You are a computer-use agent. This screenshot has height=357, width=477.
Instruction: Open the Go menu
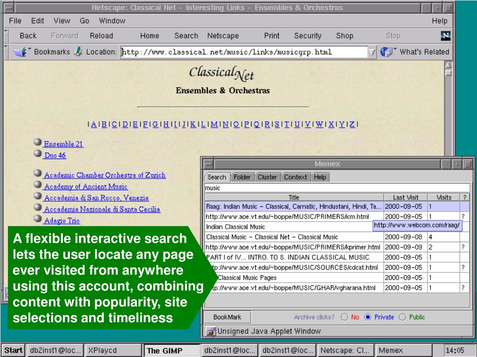pos(84,20)
